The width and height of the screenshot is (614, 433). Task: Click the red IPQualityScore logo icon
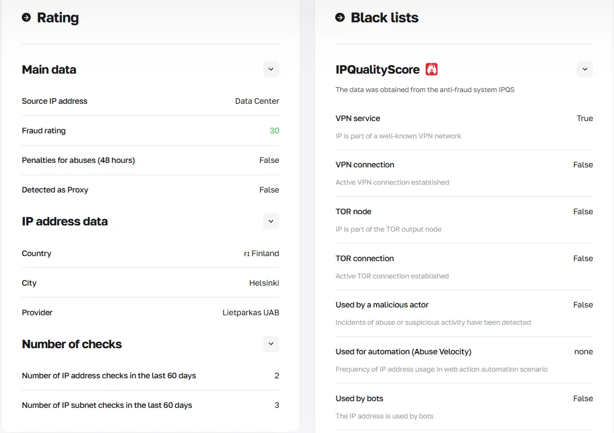click(431, 70)
